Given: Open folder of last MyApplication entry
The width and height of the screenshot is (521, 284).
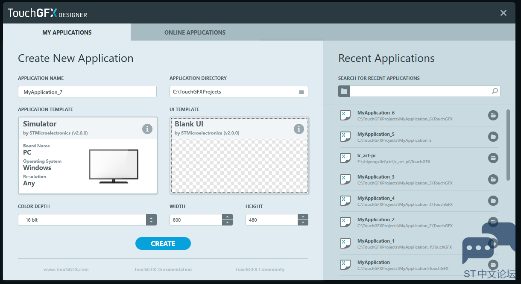Looking at the screenshot, I should [x=493, y=265].
